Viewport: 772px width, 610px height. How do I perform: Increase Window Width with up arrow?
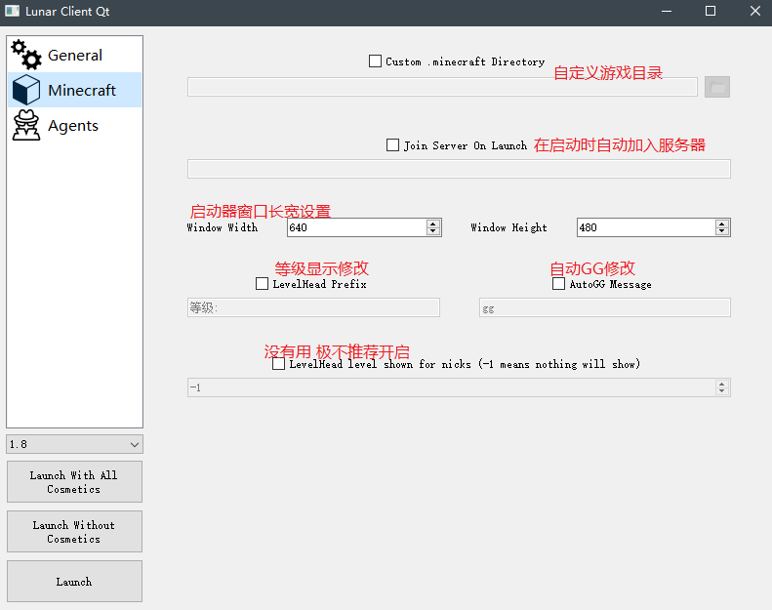[x=432, y=224]
